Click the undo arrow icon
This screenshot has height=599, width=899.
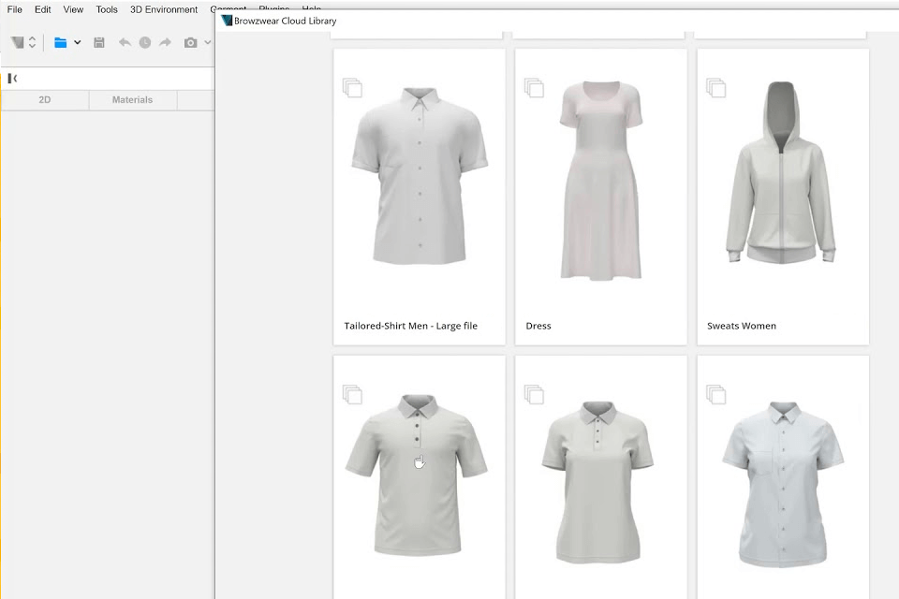pyautogui.click(x=125, y=42)
